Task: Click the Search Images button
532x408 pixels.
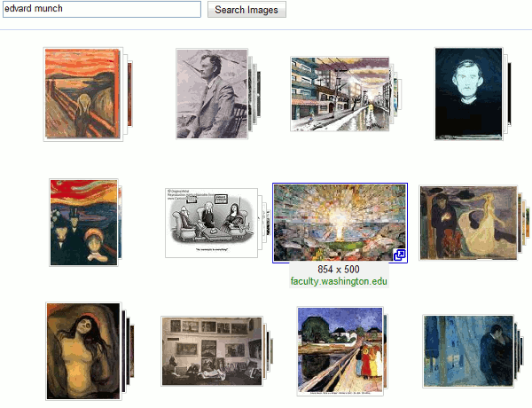Action: [246, 10]
